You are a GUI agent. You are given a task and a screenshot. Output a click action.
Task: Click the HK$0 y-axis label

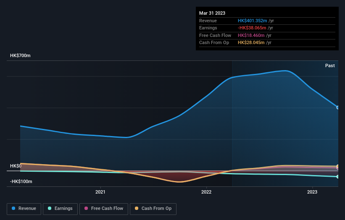[16, 166]
